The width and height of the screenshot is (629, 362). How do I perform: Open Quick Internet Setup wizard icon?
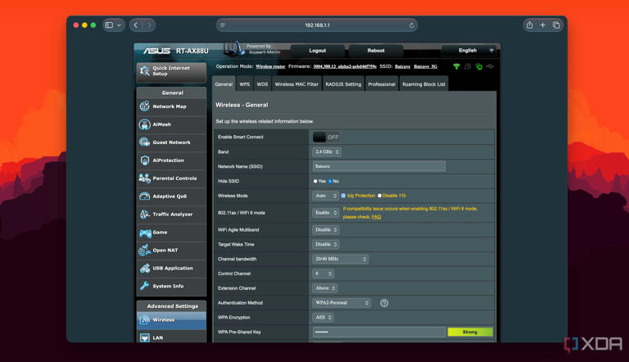pos(145,71)
